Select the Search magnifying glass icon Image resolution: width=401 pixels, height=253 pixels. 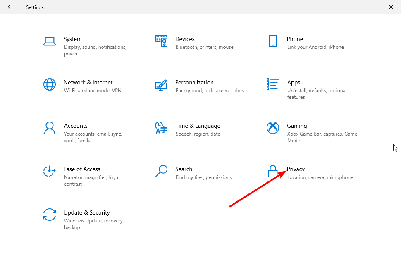click(x=161, y=171)
